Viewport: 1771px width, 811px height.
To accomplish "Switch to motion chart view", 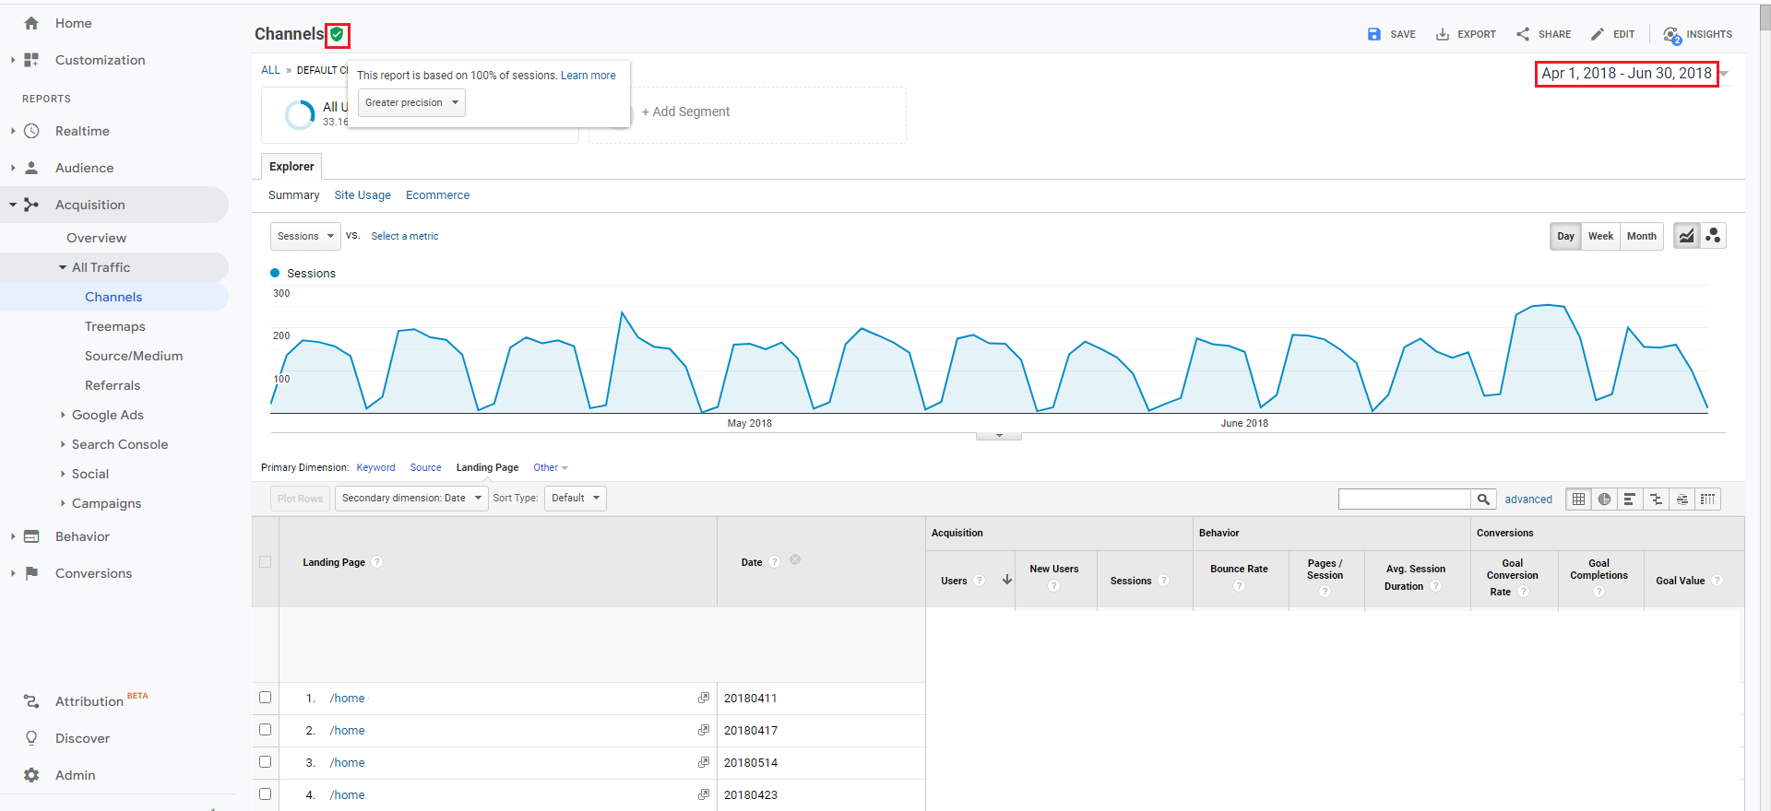I will click(1713, 236).
